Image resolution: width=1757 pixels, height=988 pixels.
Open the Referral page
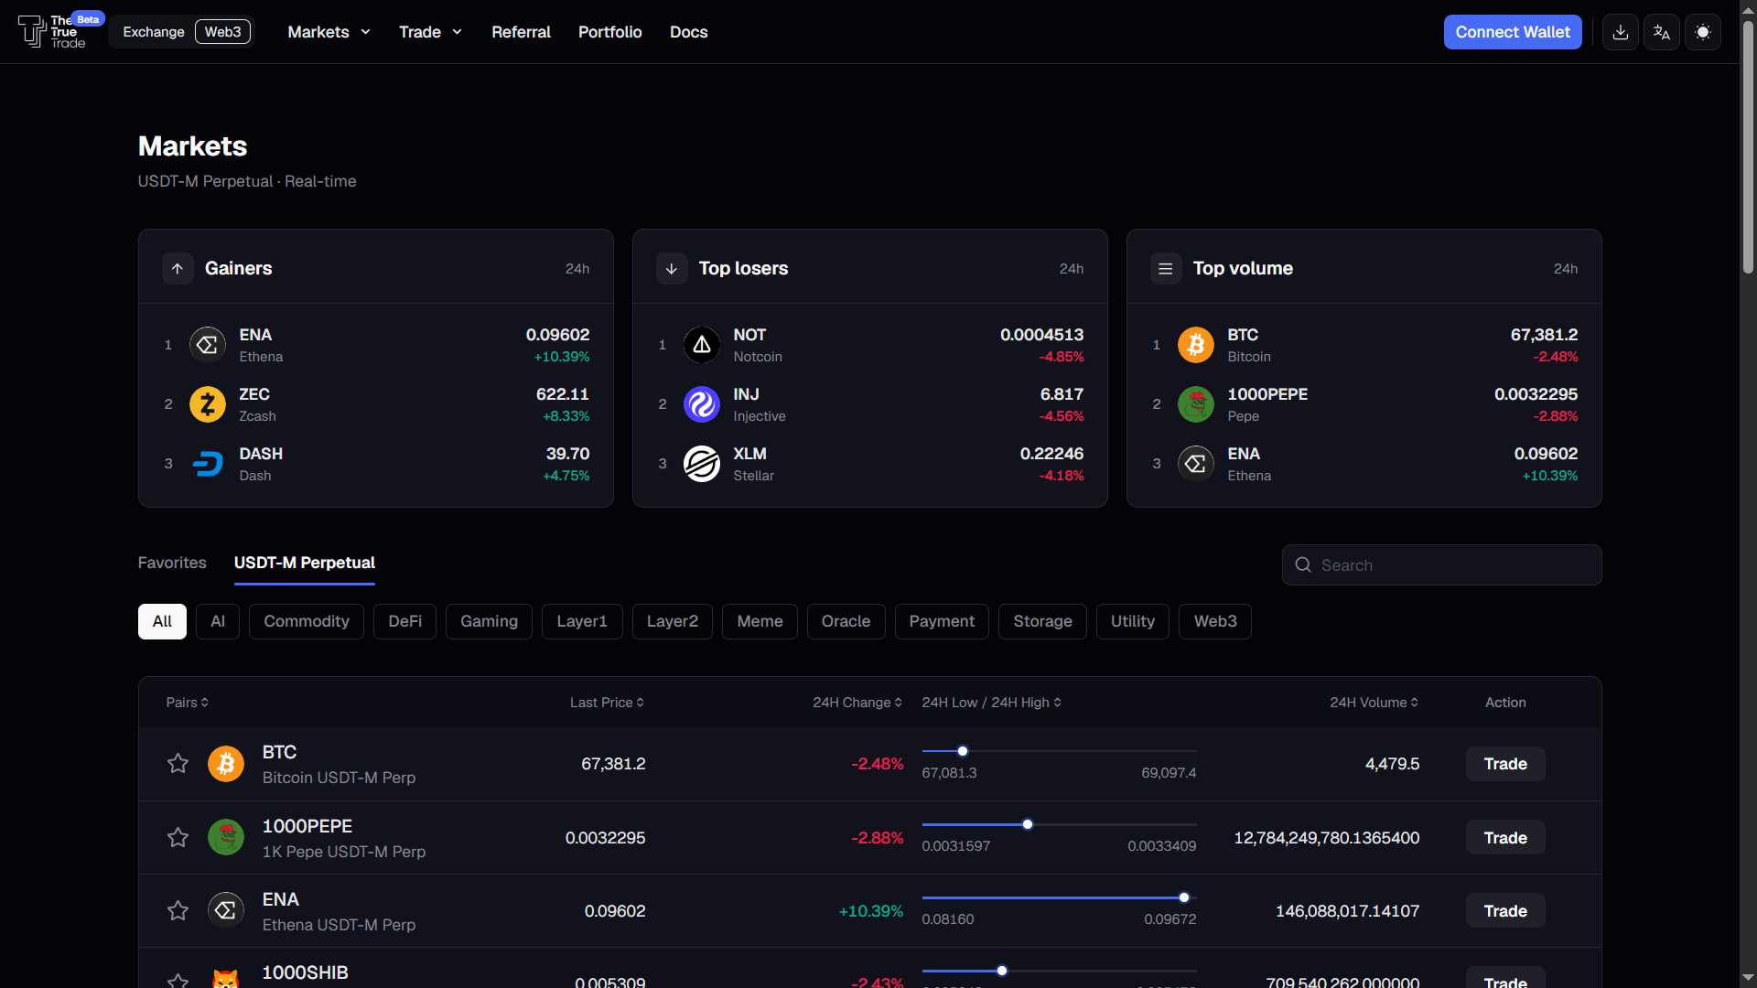point(521,32)
